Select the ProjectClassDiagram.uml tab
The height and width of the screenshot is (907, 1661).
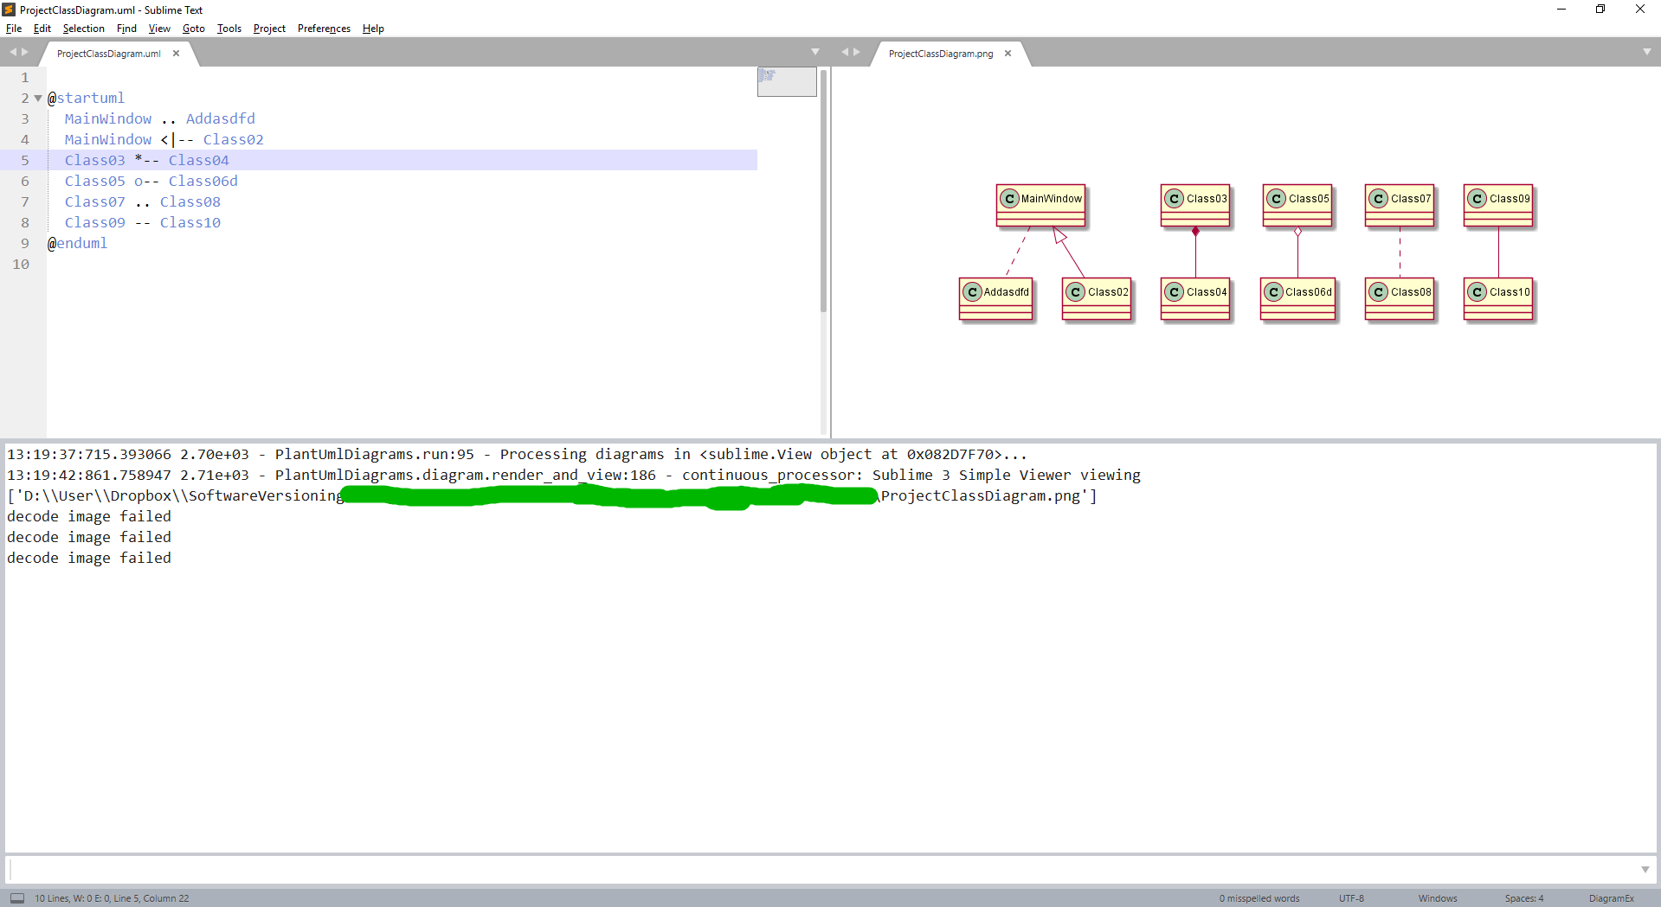pyautogui.click(x=108, y=54)
